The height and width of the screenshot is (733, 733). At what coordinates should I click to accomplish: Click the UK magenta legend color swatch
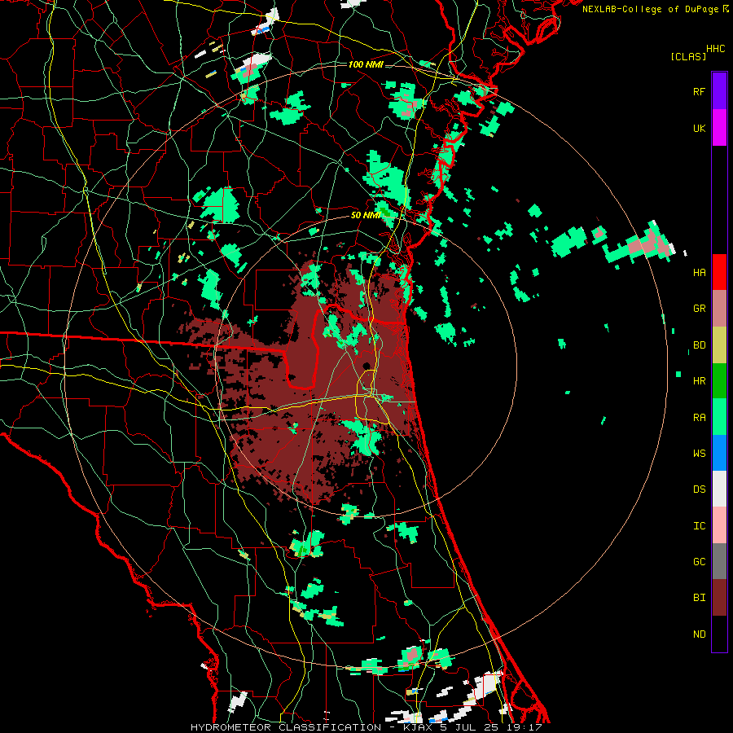point(719,128)
